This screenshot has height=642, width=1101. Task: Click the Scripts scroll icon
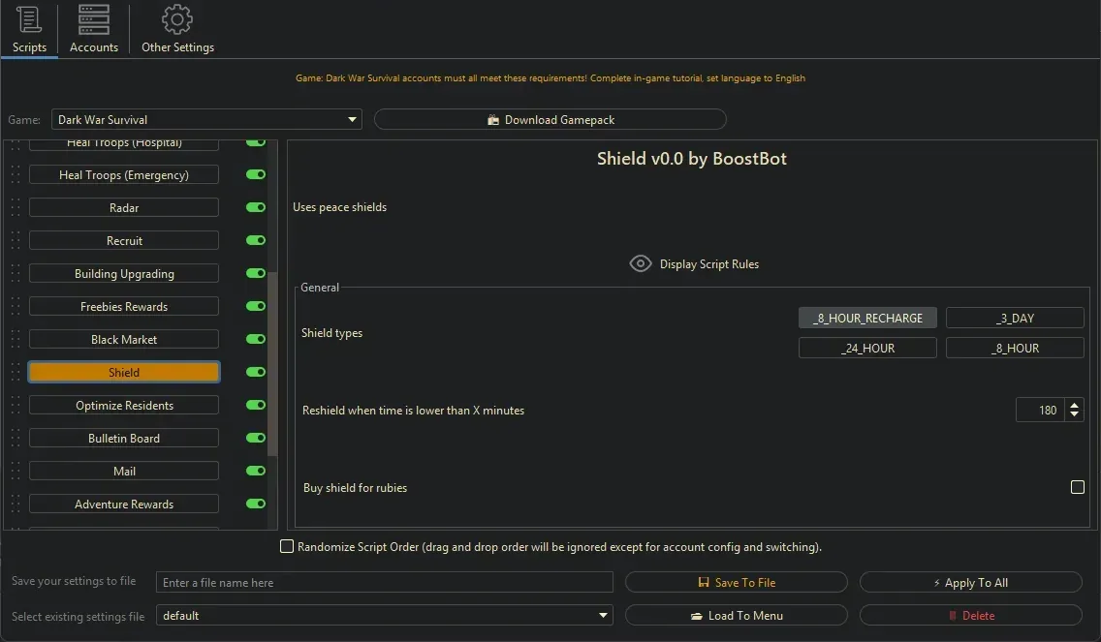click(x=29, y=19)
